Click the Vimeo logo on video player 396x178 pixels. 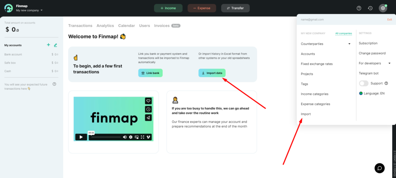148,137
